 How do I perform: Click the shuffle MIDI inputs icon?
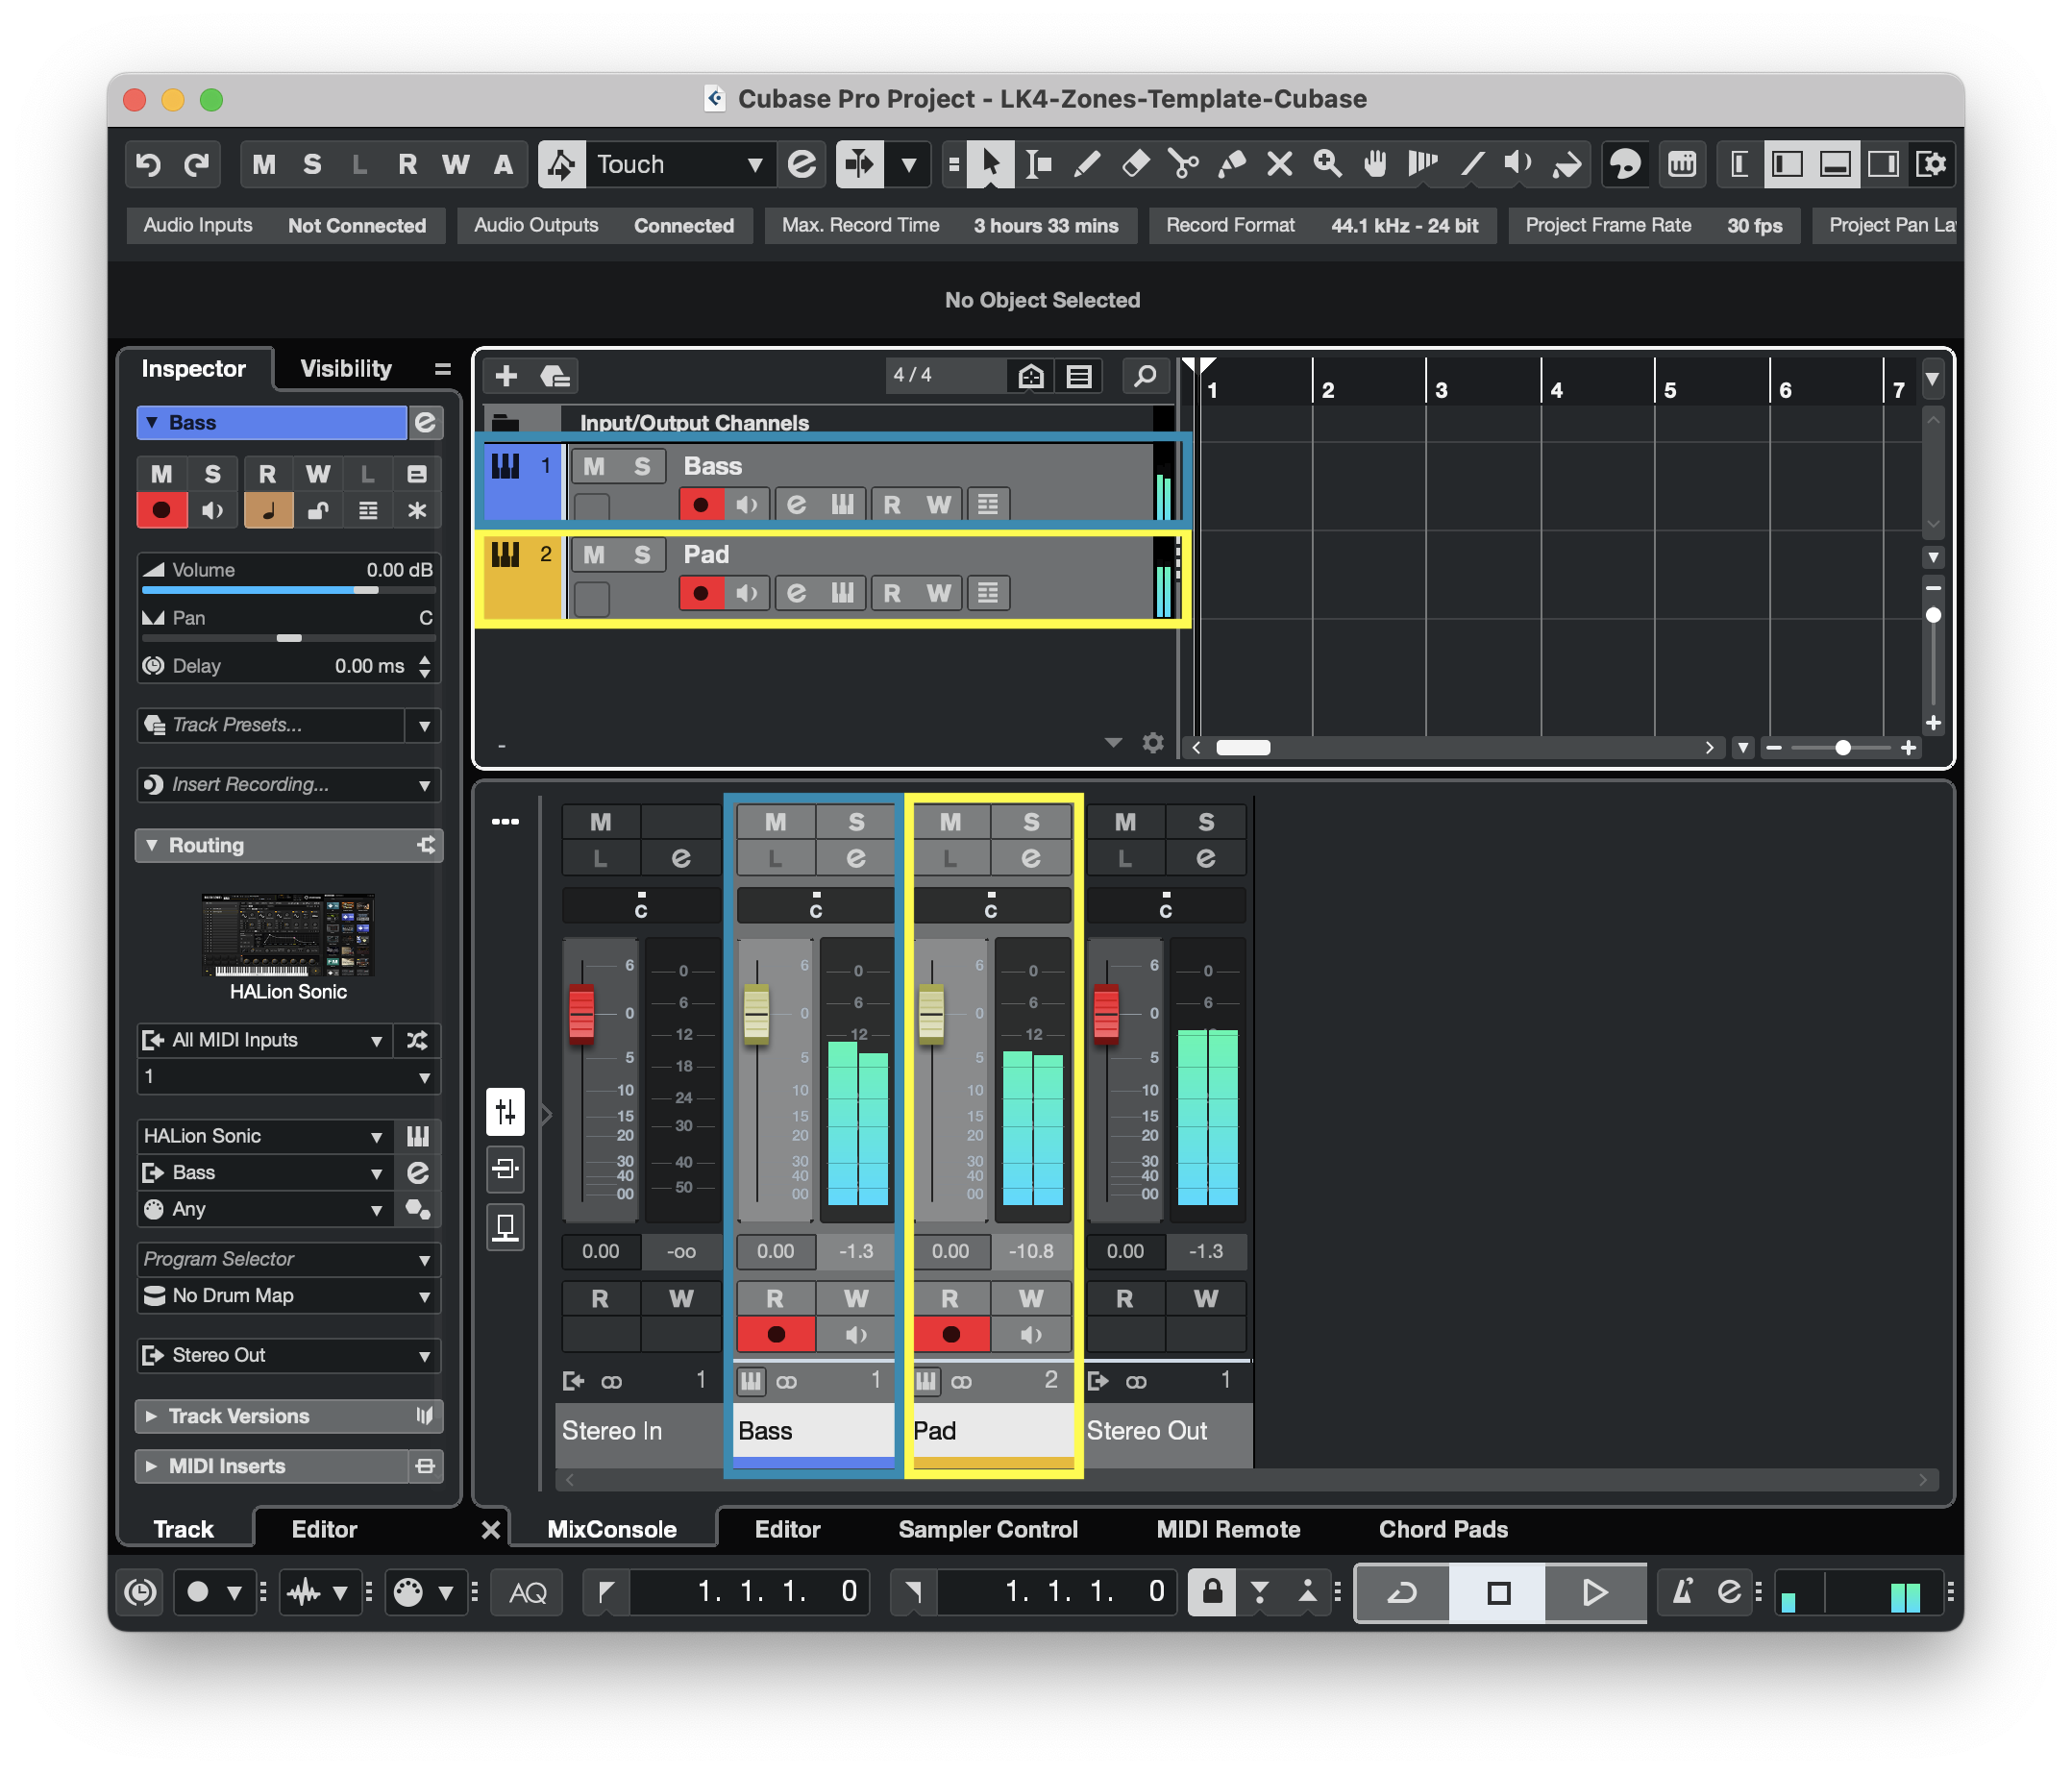(418, 1040)
